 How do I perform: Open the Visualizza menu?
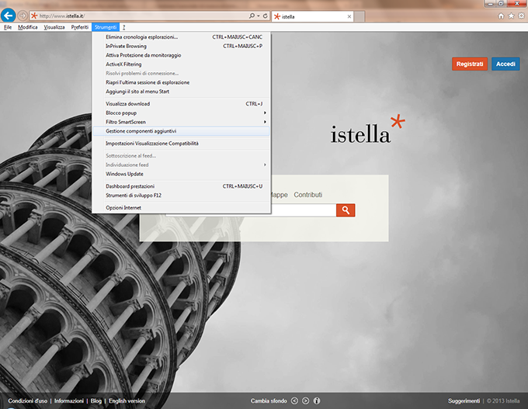coord(54,27)
